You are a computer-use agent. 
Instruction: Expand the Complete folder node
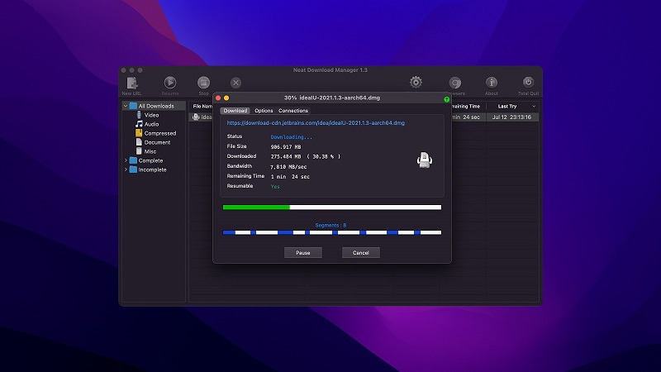coord(126,160)
